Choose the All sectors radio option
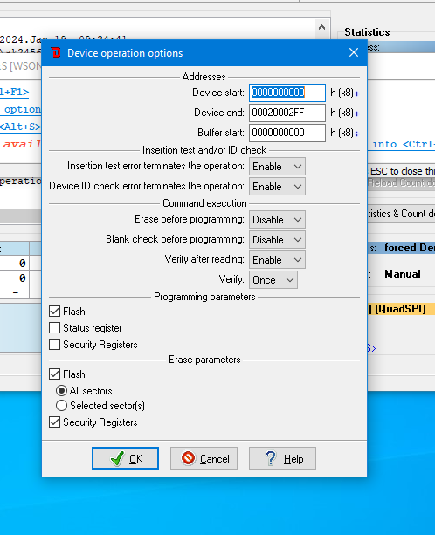 61,391
